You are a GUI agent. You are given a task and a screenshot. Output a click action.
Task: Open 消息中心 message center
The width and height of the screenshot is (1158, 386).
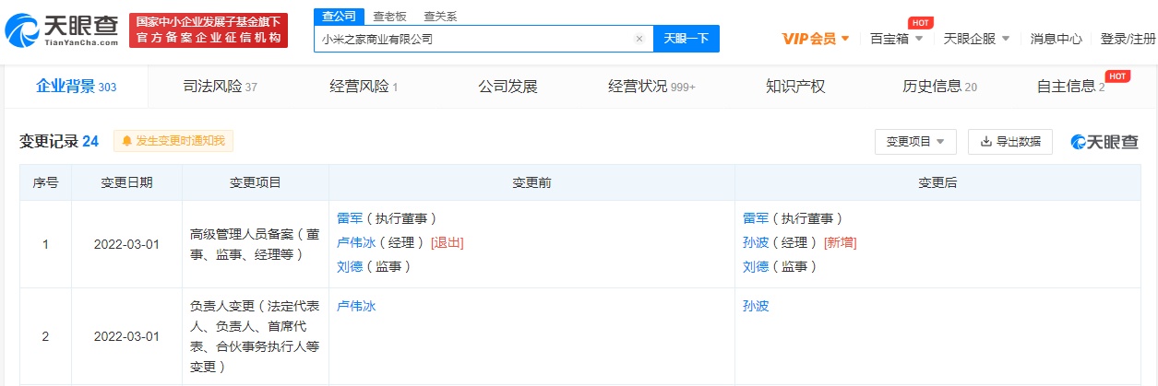(1057, 39)
